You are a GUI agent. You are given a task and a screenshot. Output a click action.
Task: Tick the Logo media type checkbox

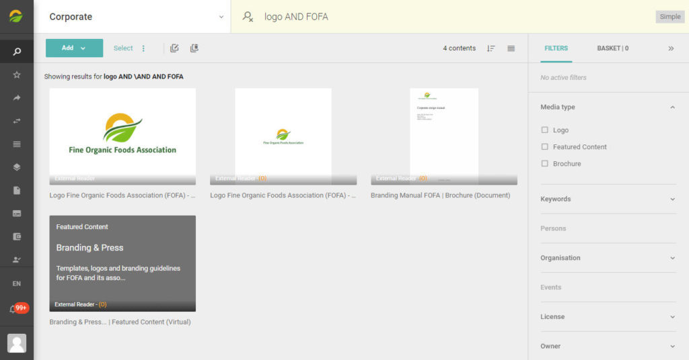pyautogui.click(x=545, y=130)
